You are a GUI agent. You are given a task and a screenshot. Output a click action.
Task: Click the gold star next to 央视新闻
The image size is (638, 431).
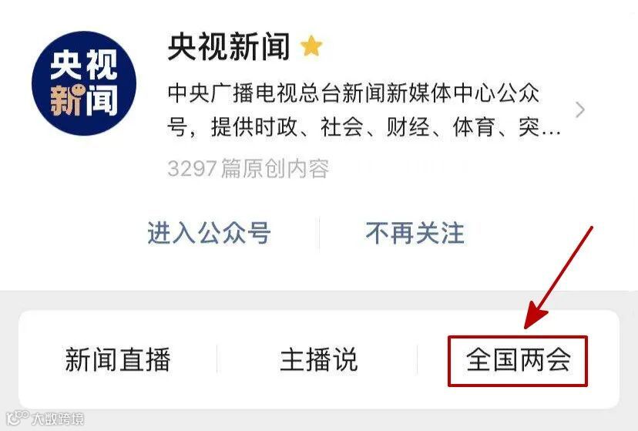311,45
